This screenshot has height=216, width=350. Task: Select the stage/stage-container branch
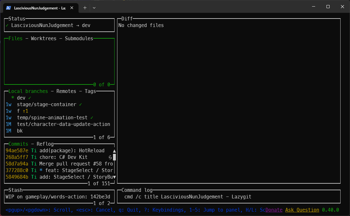tap(59, 105)
